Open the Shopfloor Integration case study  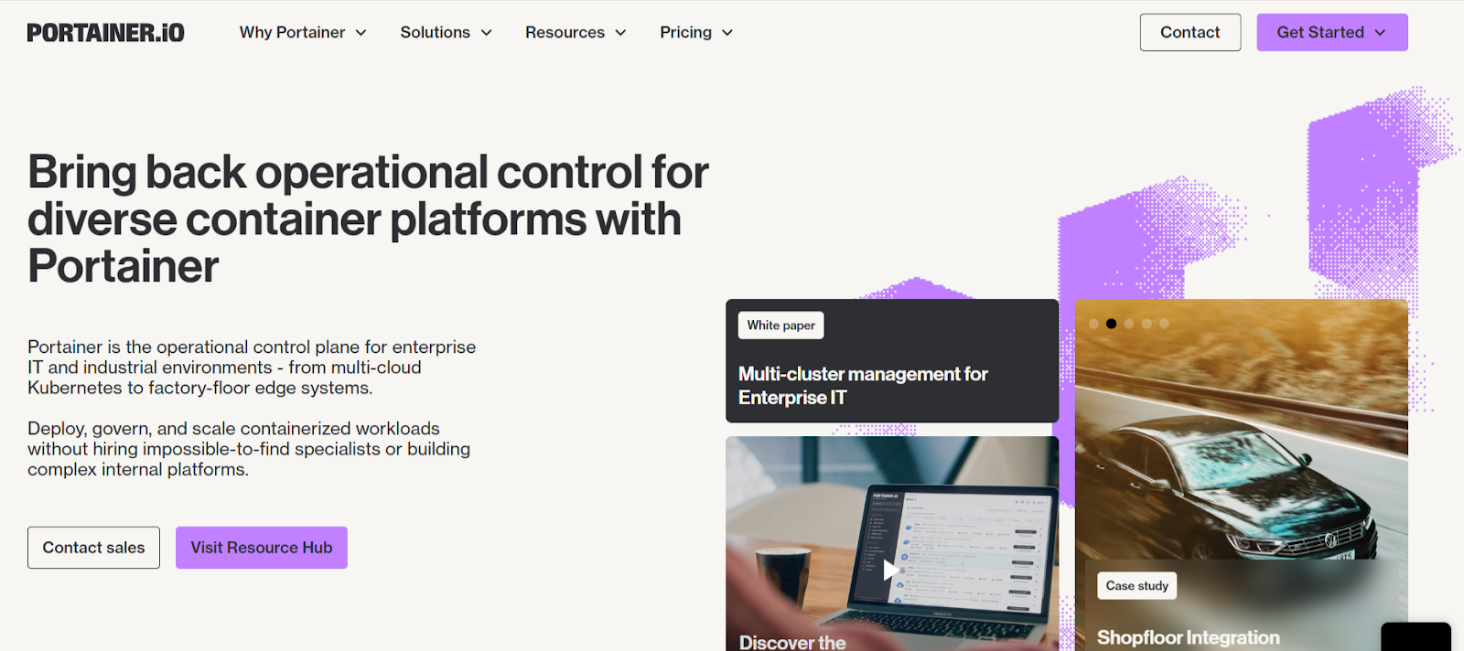click(1189, 638)
